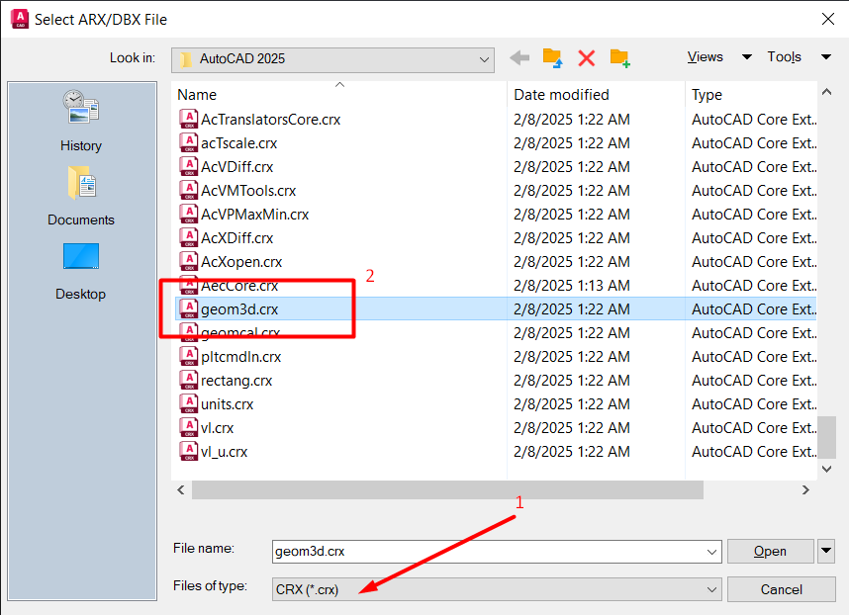Go to Desktop location in sidebar

click(80, 269)
